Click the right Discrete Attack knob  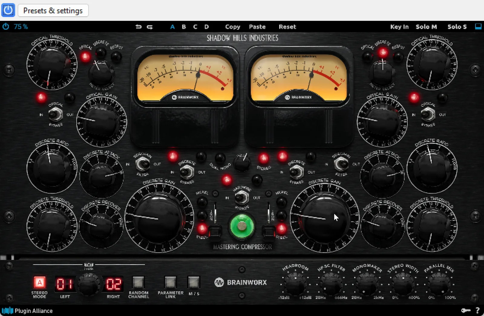[382, 176]
